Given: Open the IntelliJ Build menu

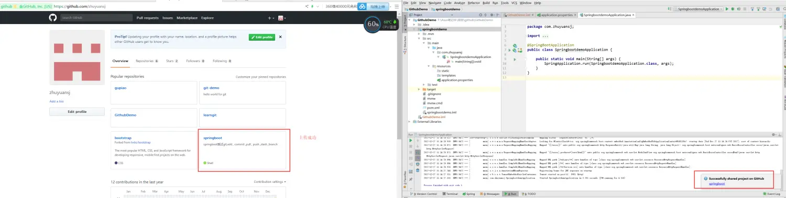Looking at the screenshot, I should (487, 3).
